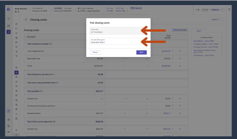Open the three-dot menu for Application fee

[173, 58]
